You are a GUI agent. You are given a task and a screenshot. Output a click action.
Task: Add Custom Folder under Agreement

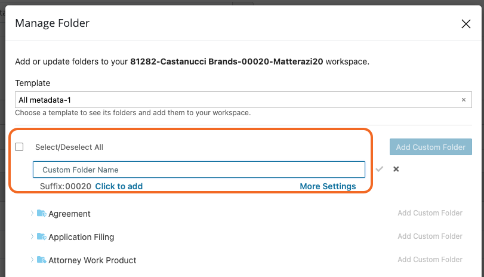[430, 213]
